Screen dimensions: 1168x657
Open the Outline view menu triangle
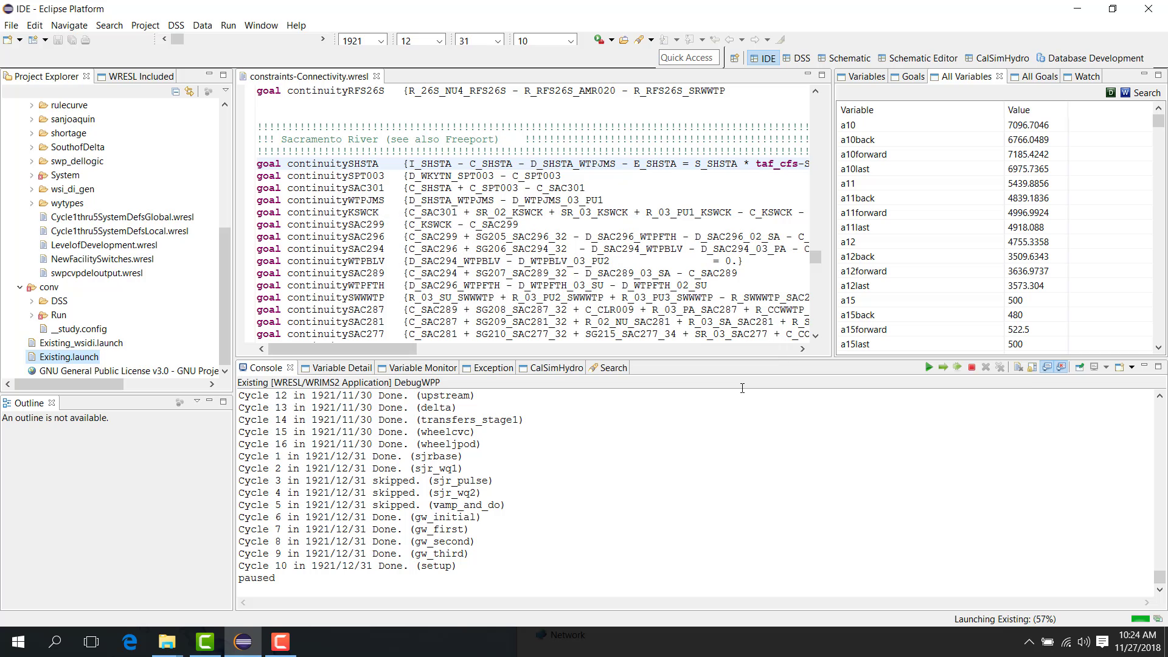click(196, 401)
